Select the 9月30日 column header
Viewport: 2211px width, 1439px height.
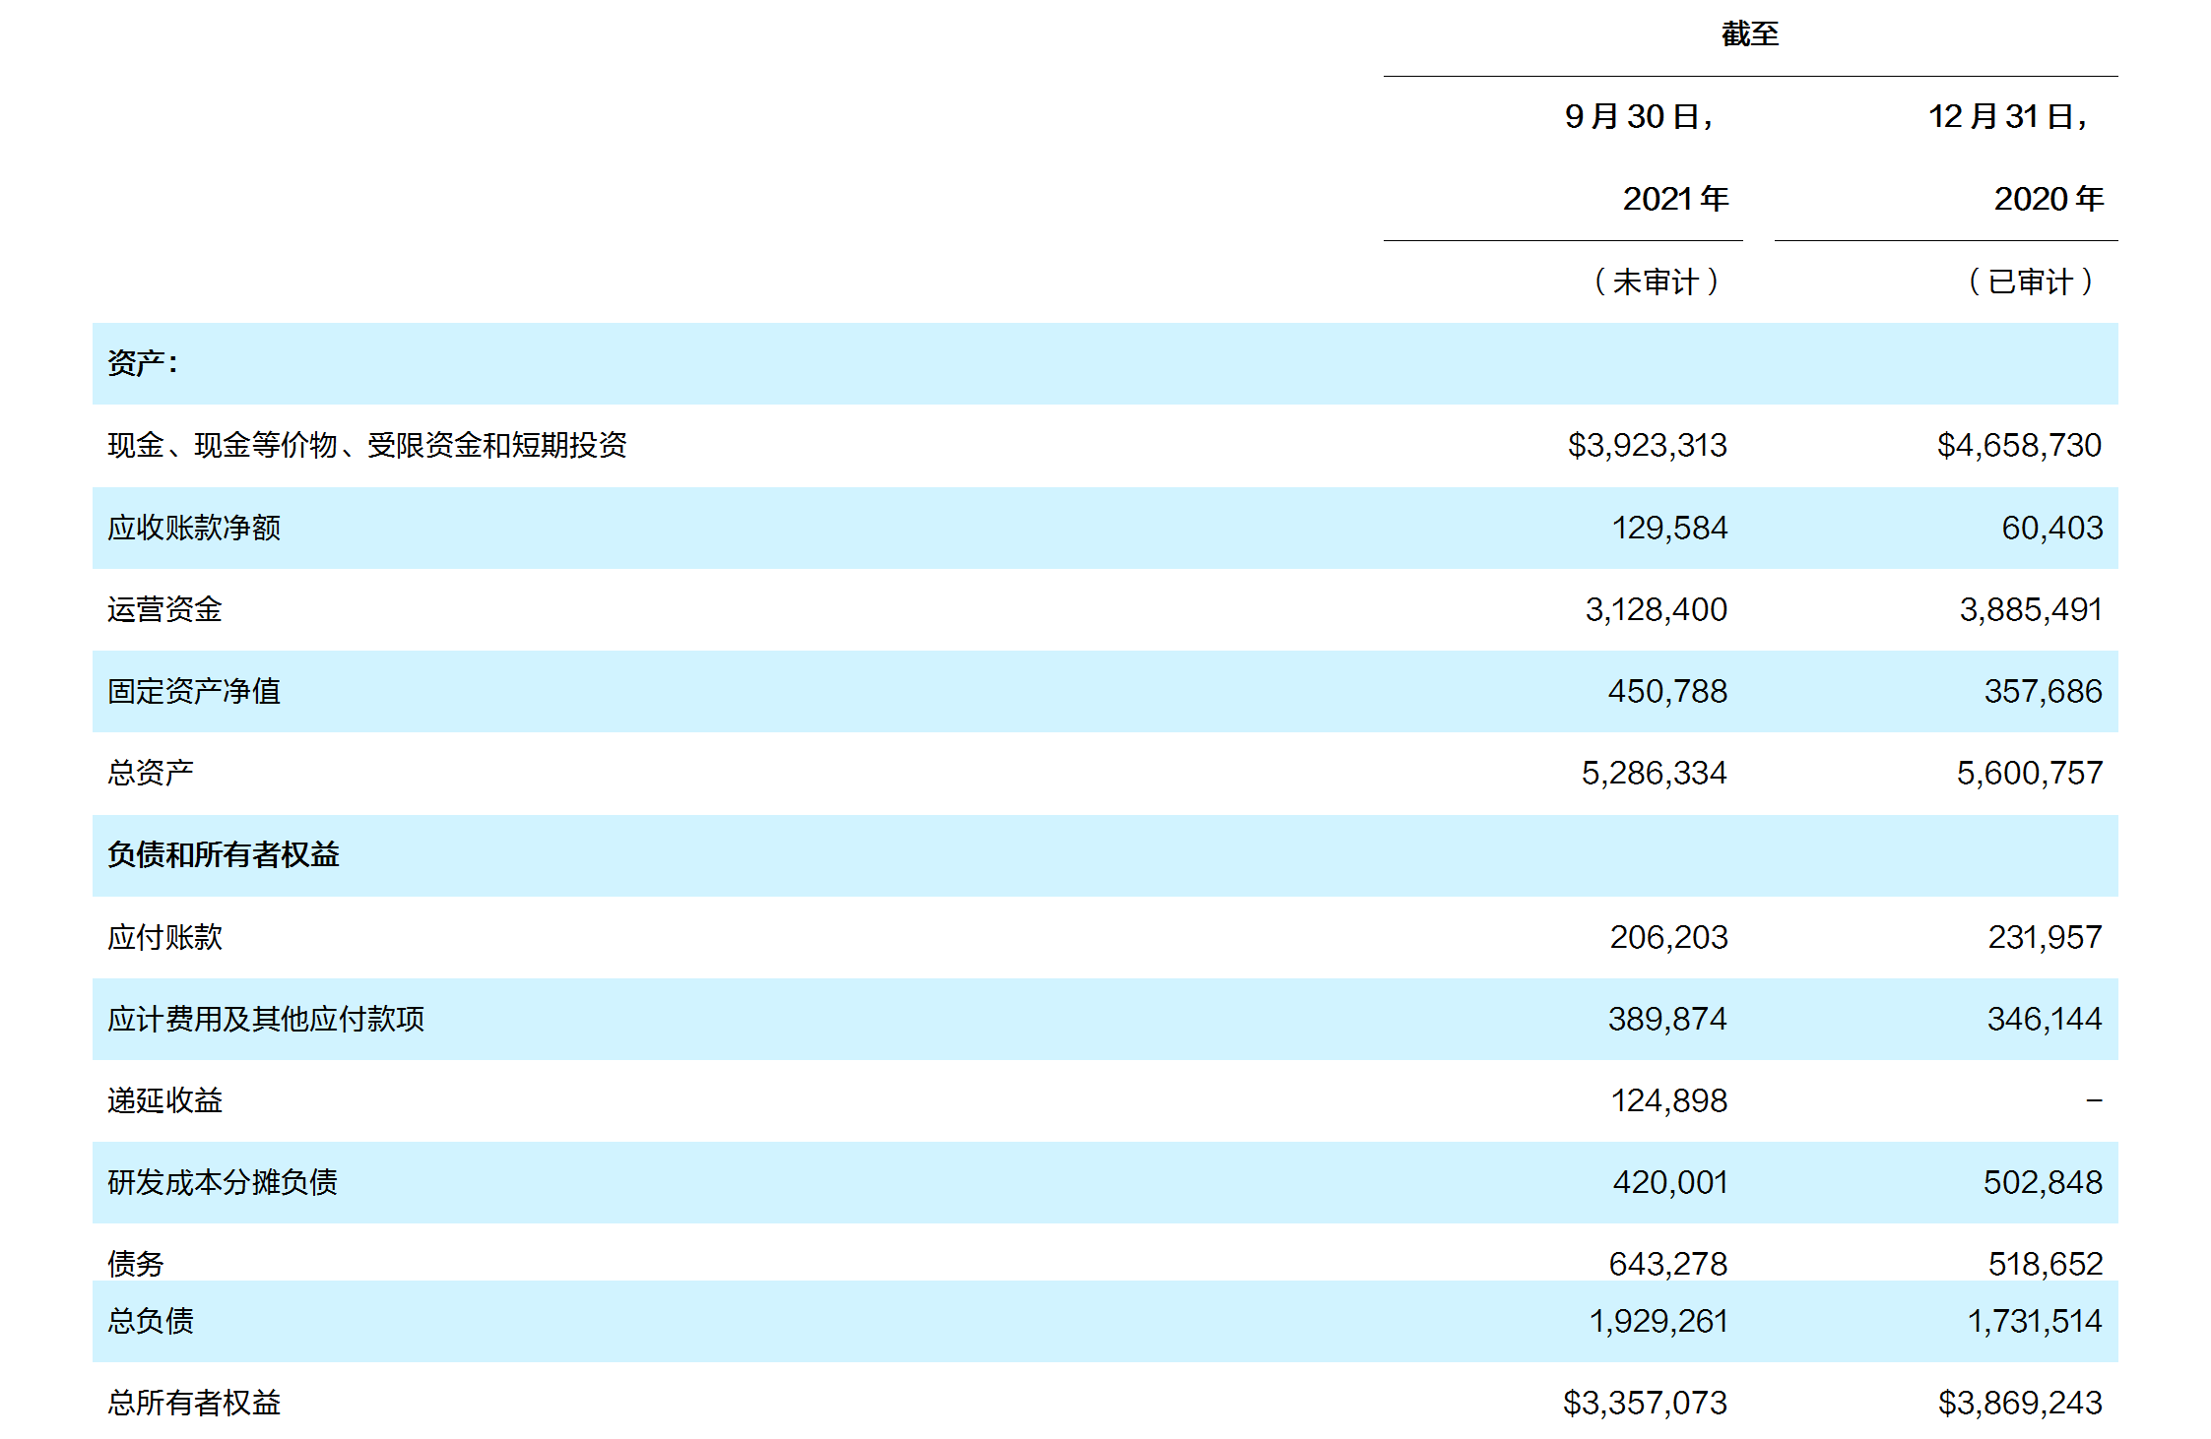pyautogui.click(x=1639, y=116)
